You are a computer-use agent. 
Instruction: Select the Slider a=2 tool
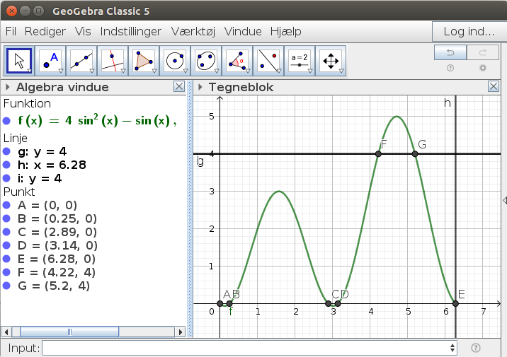(300, 61)
